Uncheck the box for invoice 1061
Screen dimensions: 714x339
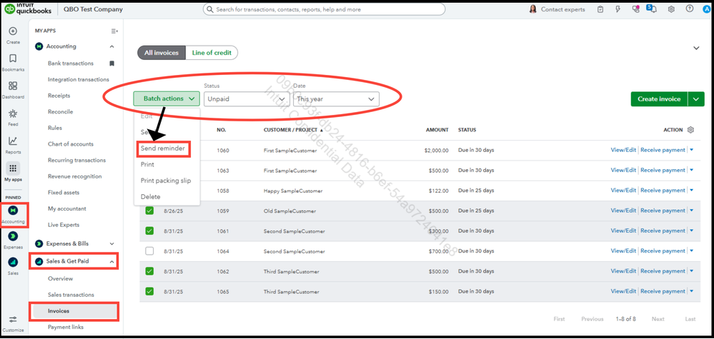pos(149,231)
